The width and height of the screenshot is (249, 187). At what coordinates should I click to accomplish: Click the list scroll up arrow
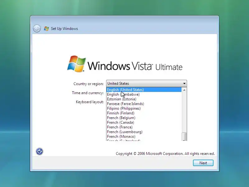coord(184,90)
